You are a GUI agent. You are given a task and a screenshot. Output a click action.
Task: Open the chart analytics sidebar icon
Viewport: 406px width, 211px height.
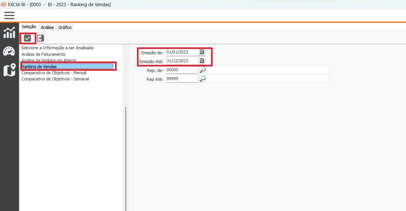(9, 33)
